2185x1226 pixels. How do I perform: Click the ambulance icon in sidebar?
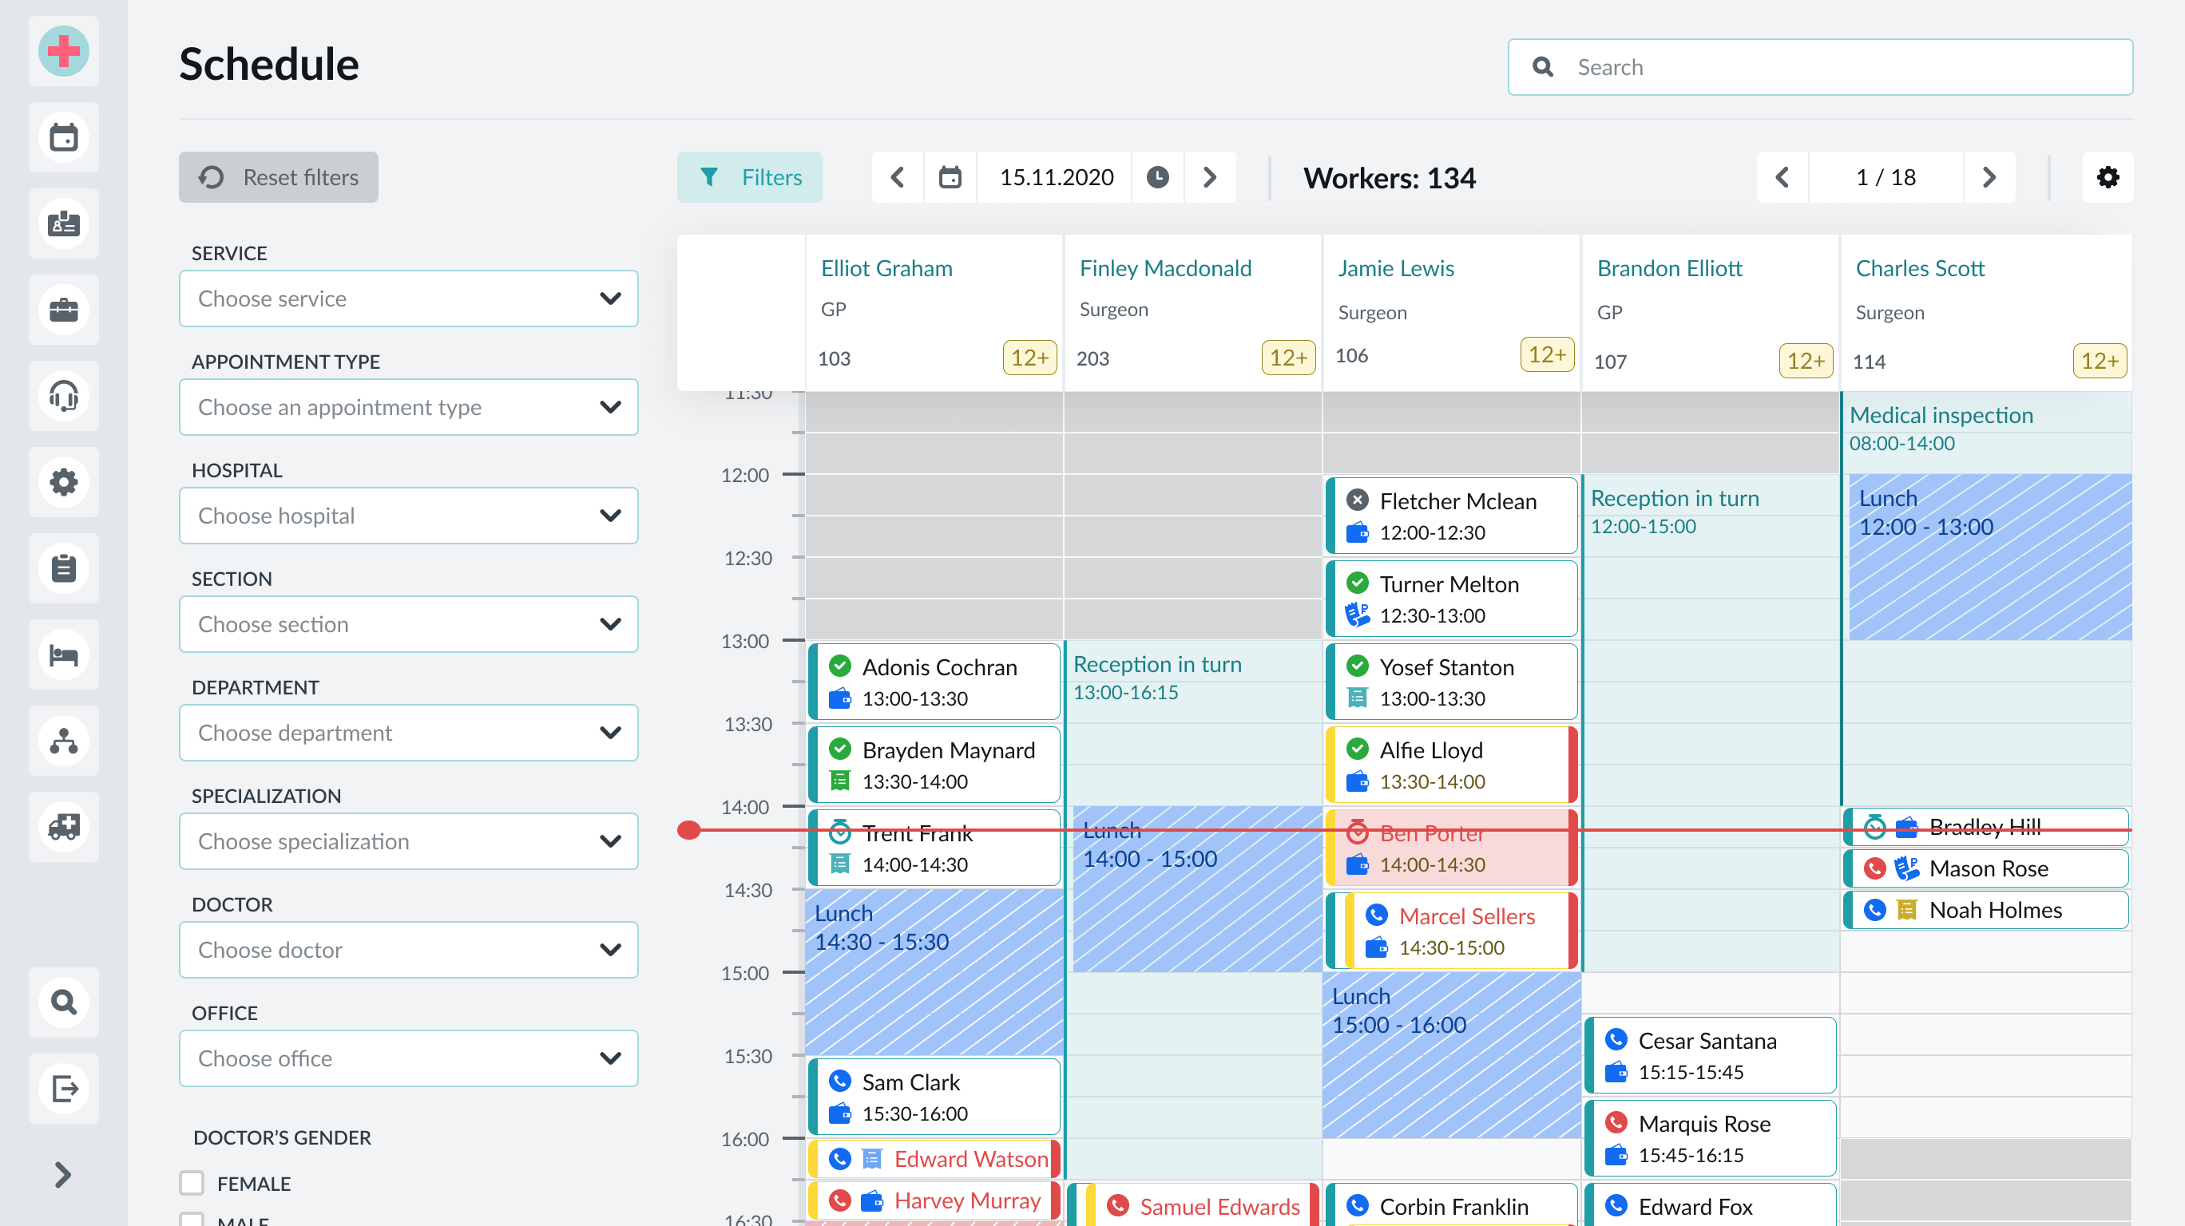(x=64, y=826)
